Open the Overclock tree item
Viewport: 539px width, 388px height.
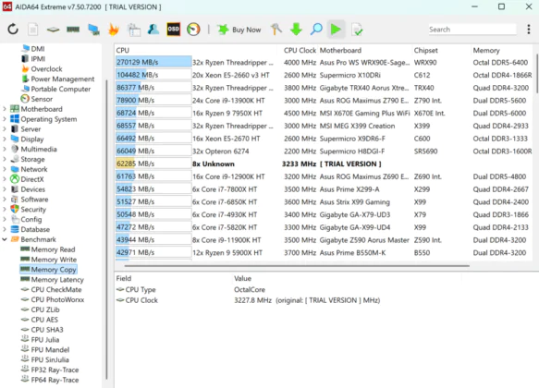(42, 68)
